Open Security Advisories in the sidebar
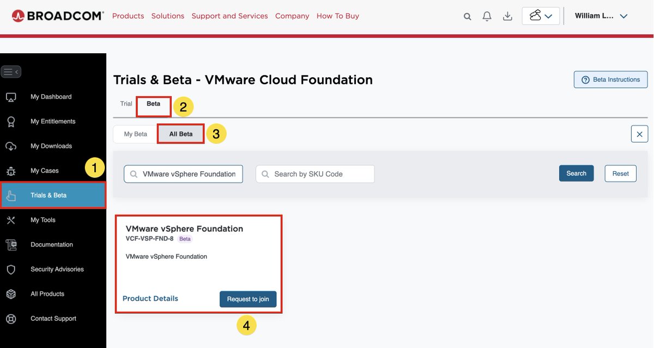Viewport: 654px width, 348px height. [x=57, y=269]
